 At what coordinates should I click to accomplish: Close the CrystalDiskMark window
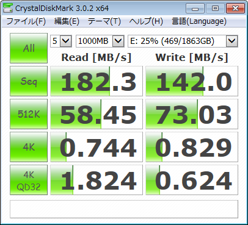click(235, 8)
